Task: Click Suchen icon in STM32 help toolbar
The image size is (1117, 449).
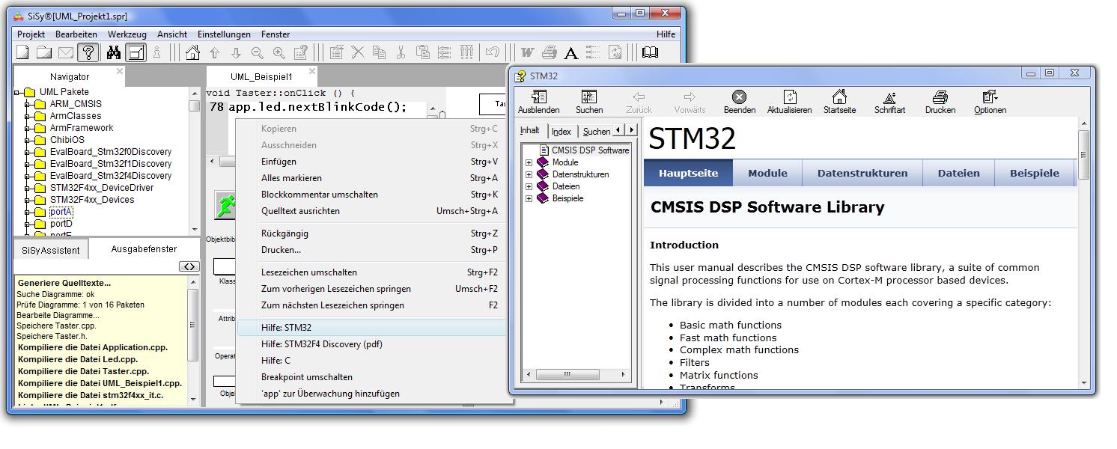Action: [589, 103]
